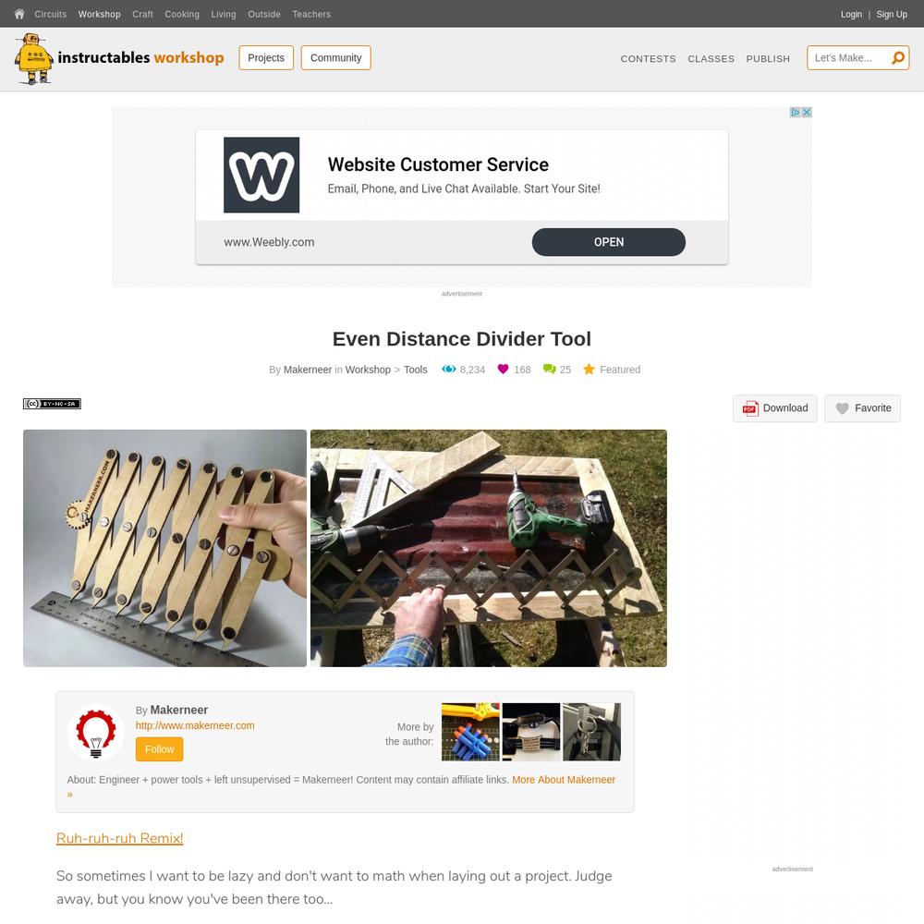The width and height of the screenshot is (924, 924).
Task: Follow the author Makerneer
Action: (x=159, y=749)
